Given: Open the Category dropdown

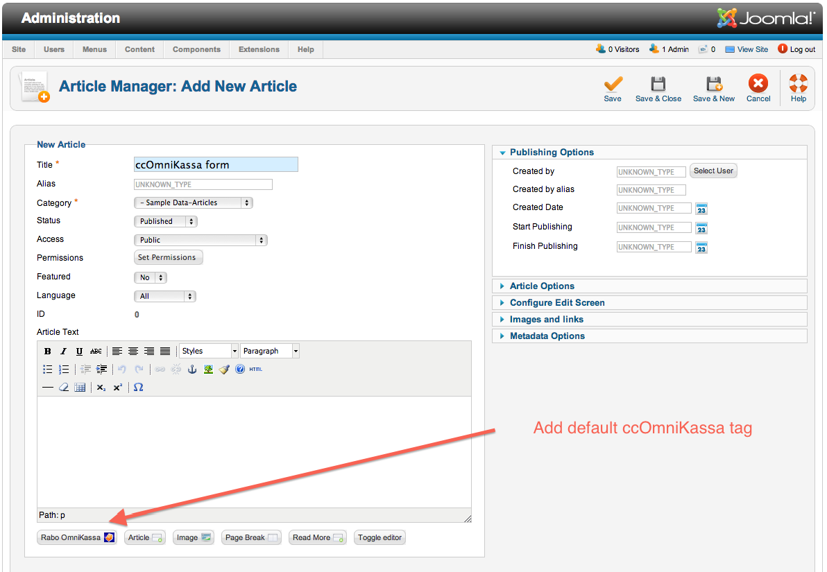Looking at the screenshot, I should (193, 202).
